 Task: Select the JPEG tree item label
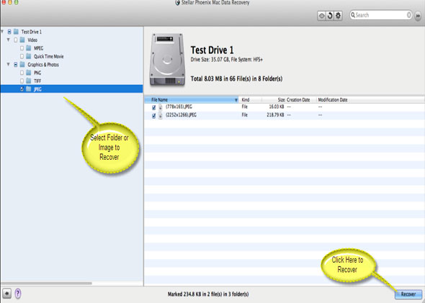pyautogui.click(x=37, y=89)
